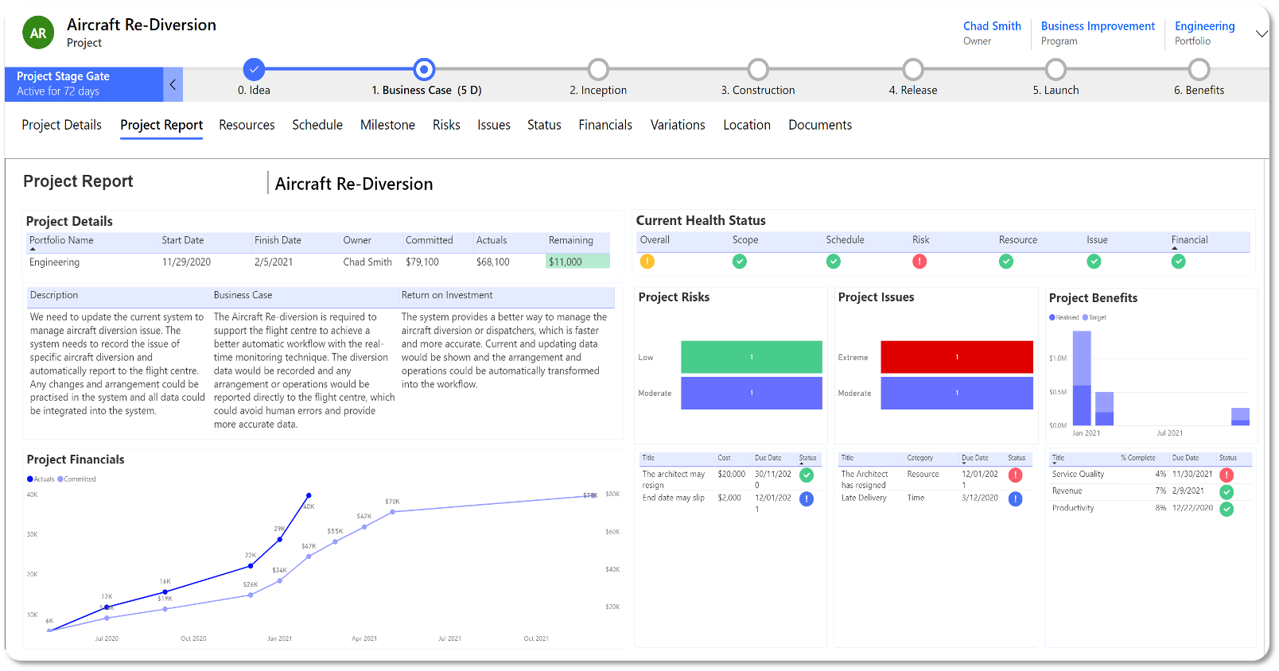Click the Overall health yellow warning icon

pos(647,262)
